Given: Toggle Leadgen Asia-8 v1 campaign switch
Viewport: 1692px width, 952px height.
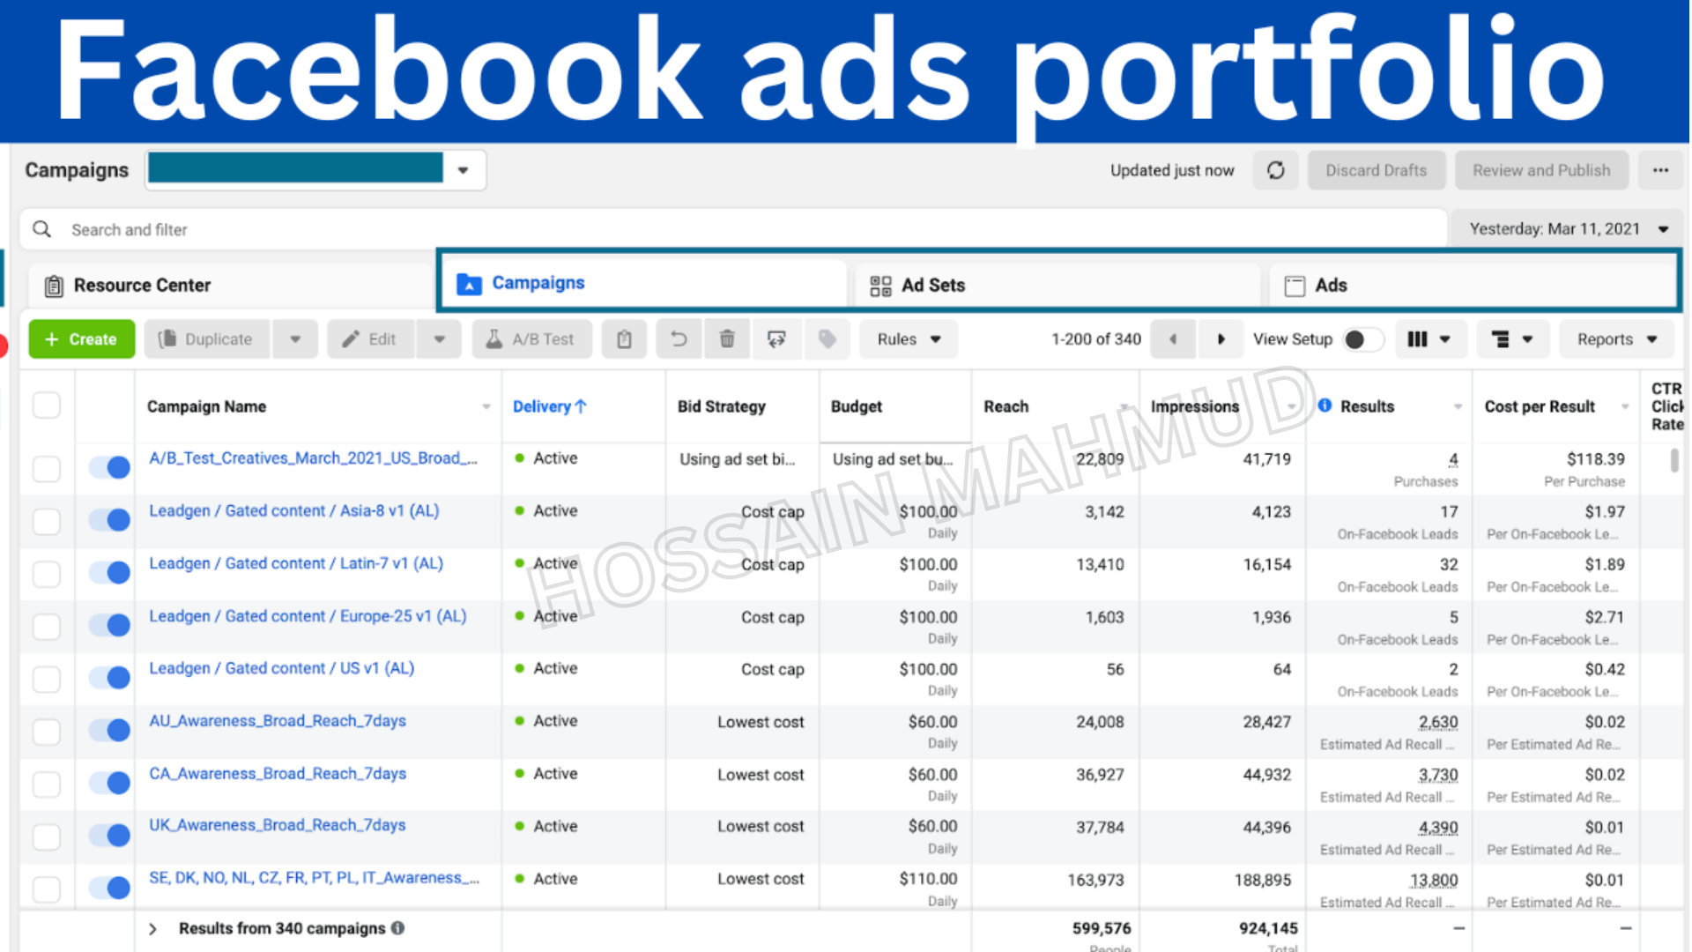Looking at the screenshot, I should [x=109, y=520].
